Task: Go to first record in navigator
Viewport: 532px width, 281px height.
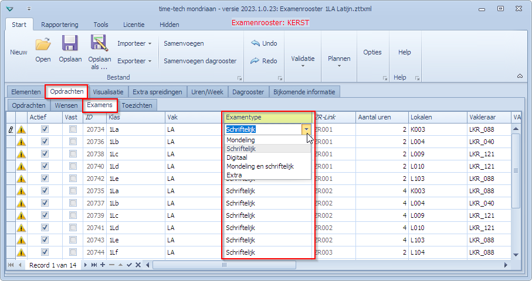Action: pyautogui.click(x=11, y=265)
